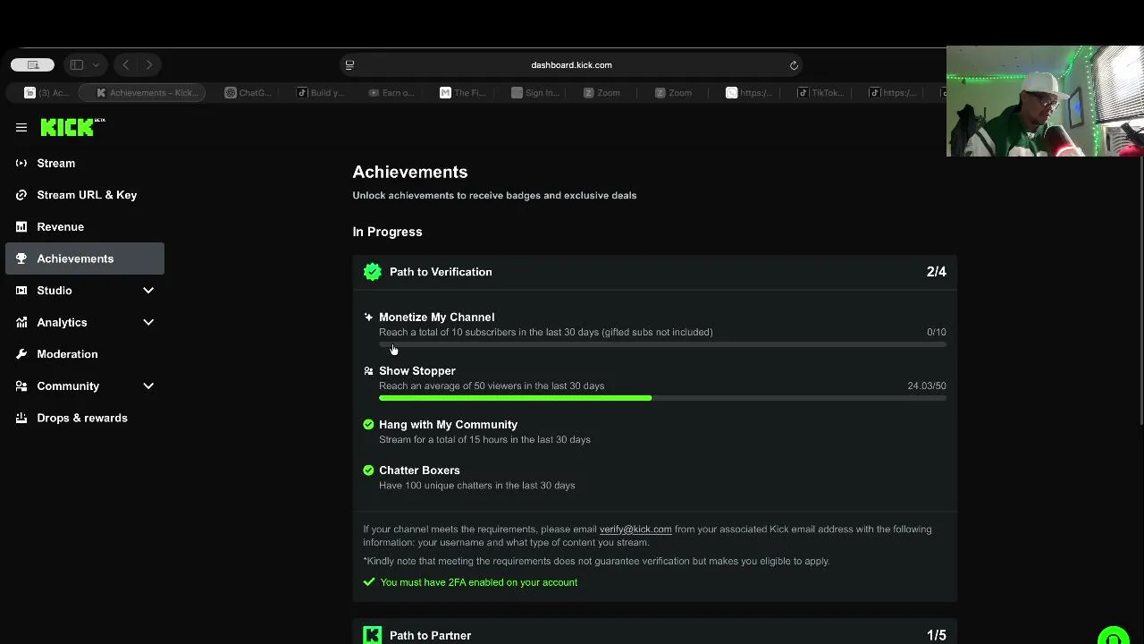Open Stream URL & Key page
This screenshot has height=644, width=1144.
click(85, 195)
